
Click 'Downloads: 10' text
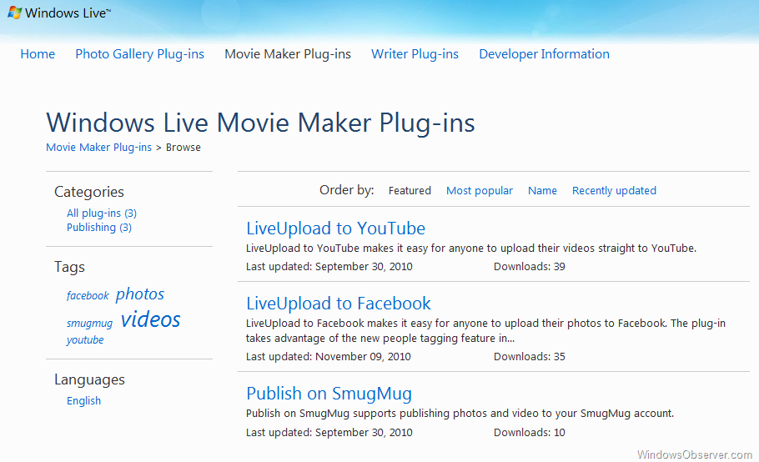pyautogui.click(x=529, y=433)
